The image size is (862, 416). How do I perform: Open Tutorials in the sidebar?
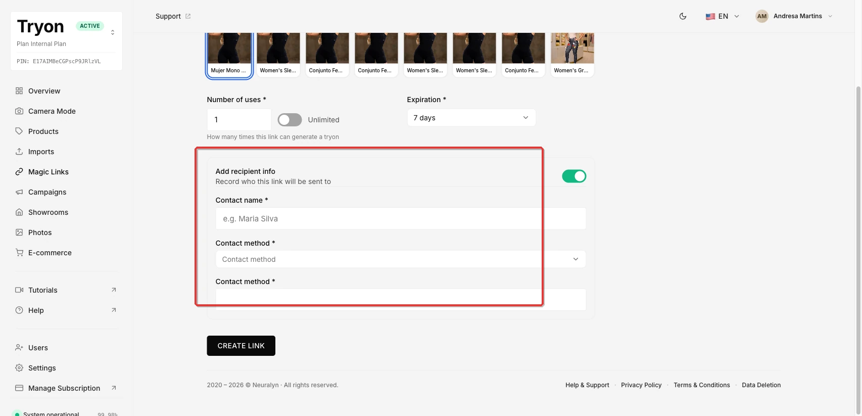click(66, 290)
